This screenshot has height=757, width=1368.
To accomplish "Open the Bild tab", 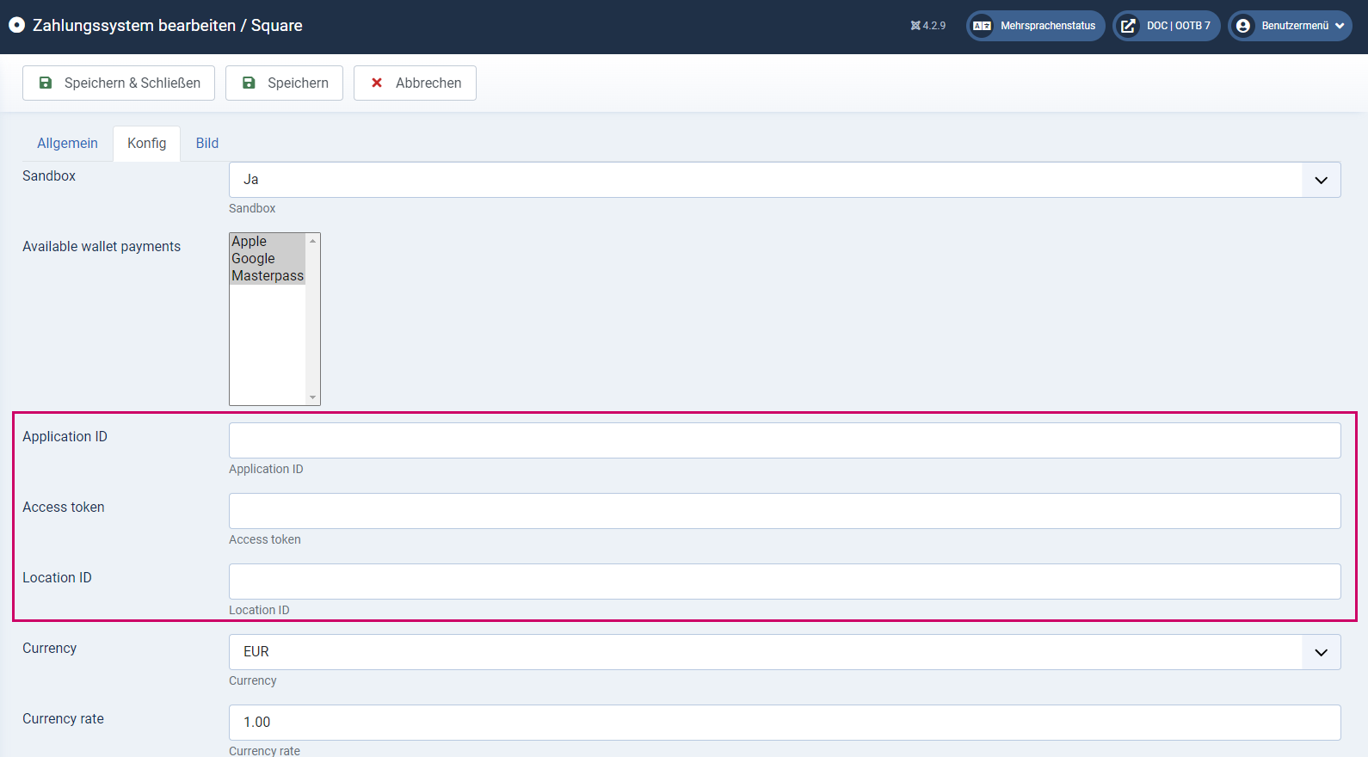I will [x=207, y=143].
